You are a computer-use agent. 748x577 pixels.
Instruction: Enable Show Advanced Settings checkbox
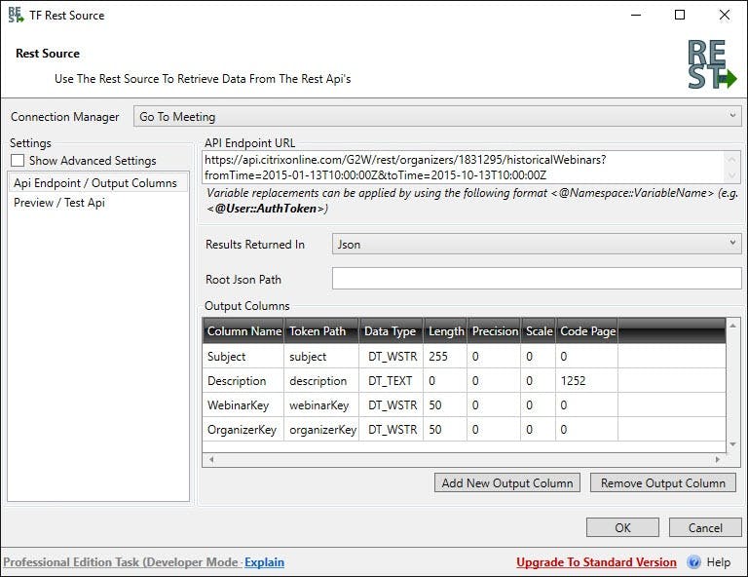tap(18, 161)
